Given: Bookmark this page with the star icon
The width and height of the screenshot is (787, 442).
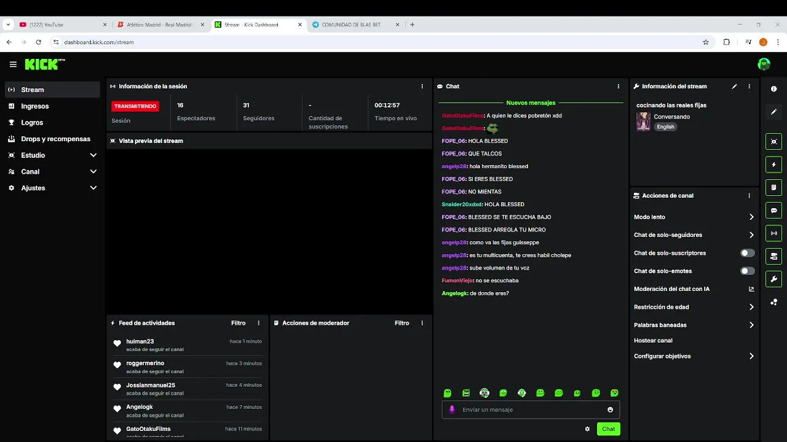Looking at the screenshot, I should coord(706,42).
